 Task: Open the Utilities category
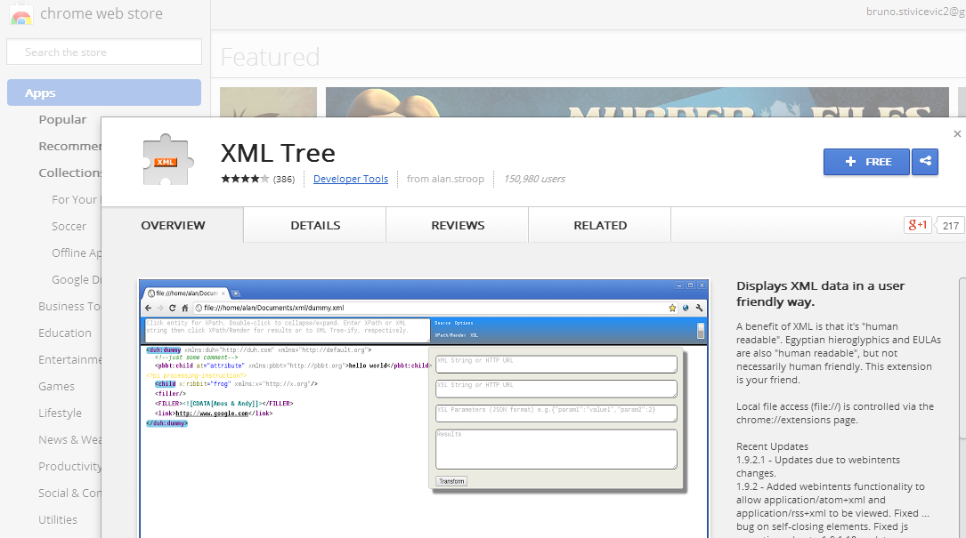point(58,519)
